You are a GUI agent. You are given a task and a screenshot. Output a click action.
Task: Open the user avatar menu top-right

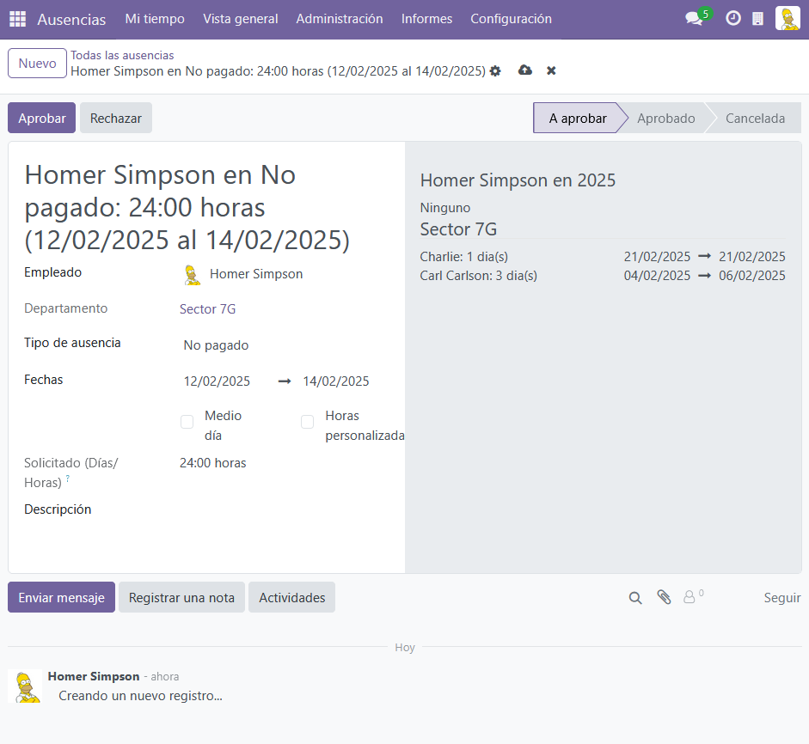[x=788, y=19]
